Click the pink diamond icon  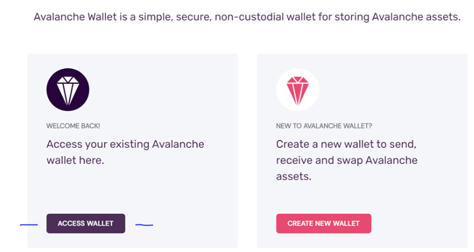click(298, 89)
